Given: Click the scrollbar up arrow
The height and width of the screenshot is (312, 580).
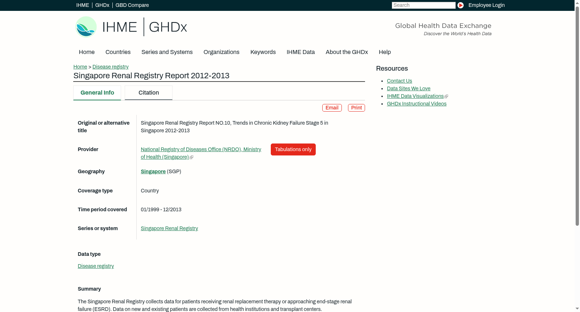Looking at the screenshot, I should 577,3.
